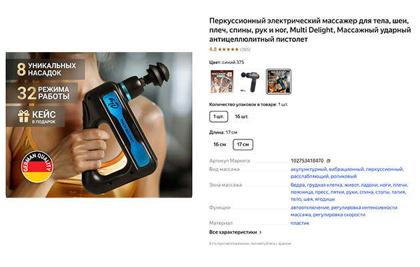Copy the Market article number icon
Image resolution: width=420 pixels, height=267 pixels.
point(329,161)
